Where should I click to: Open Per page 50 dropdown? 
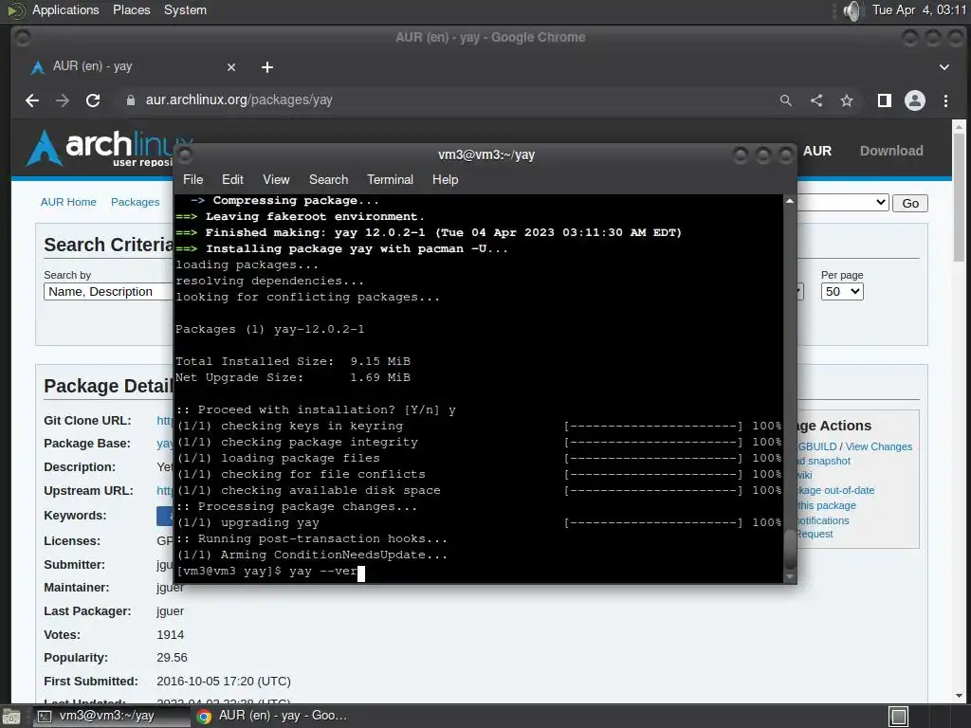click(x=842, y=292)
